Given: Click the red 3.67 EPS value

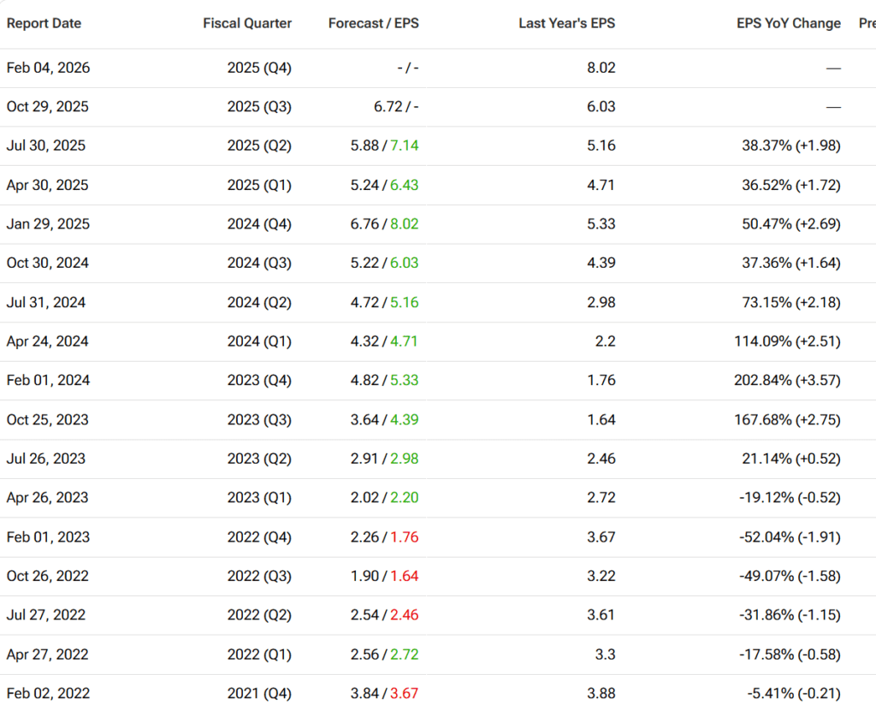Looking at the screenshot, I should tap(405, 693).
